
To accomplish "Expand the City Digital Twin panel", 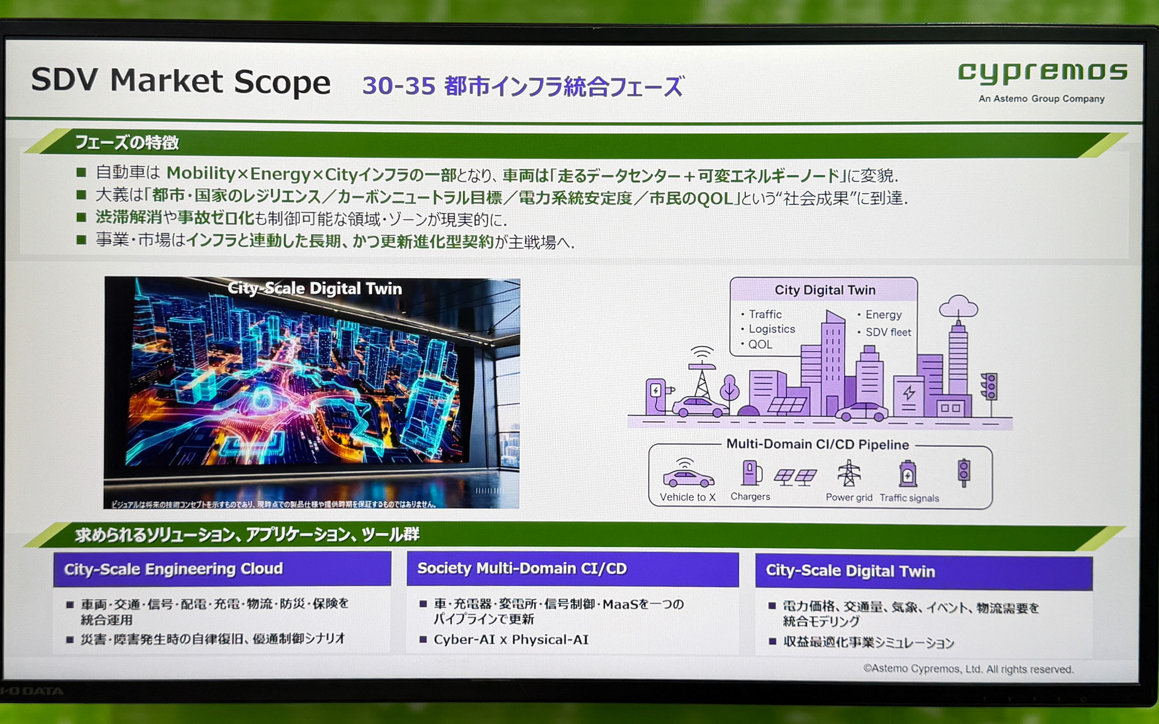I will 825,290.
